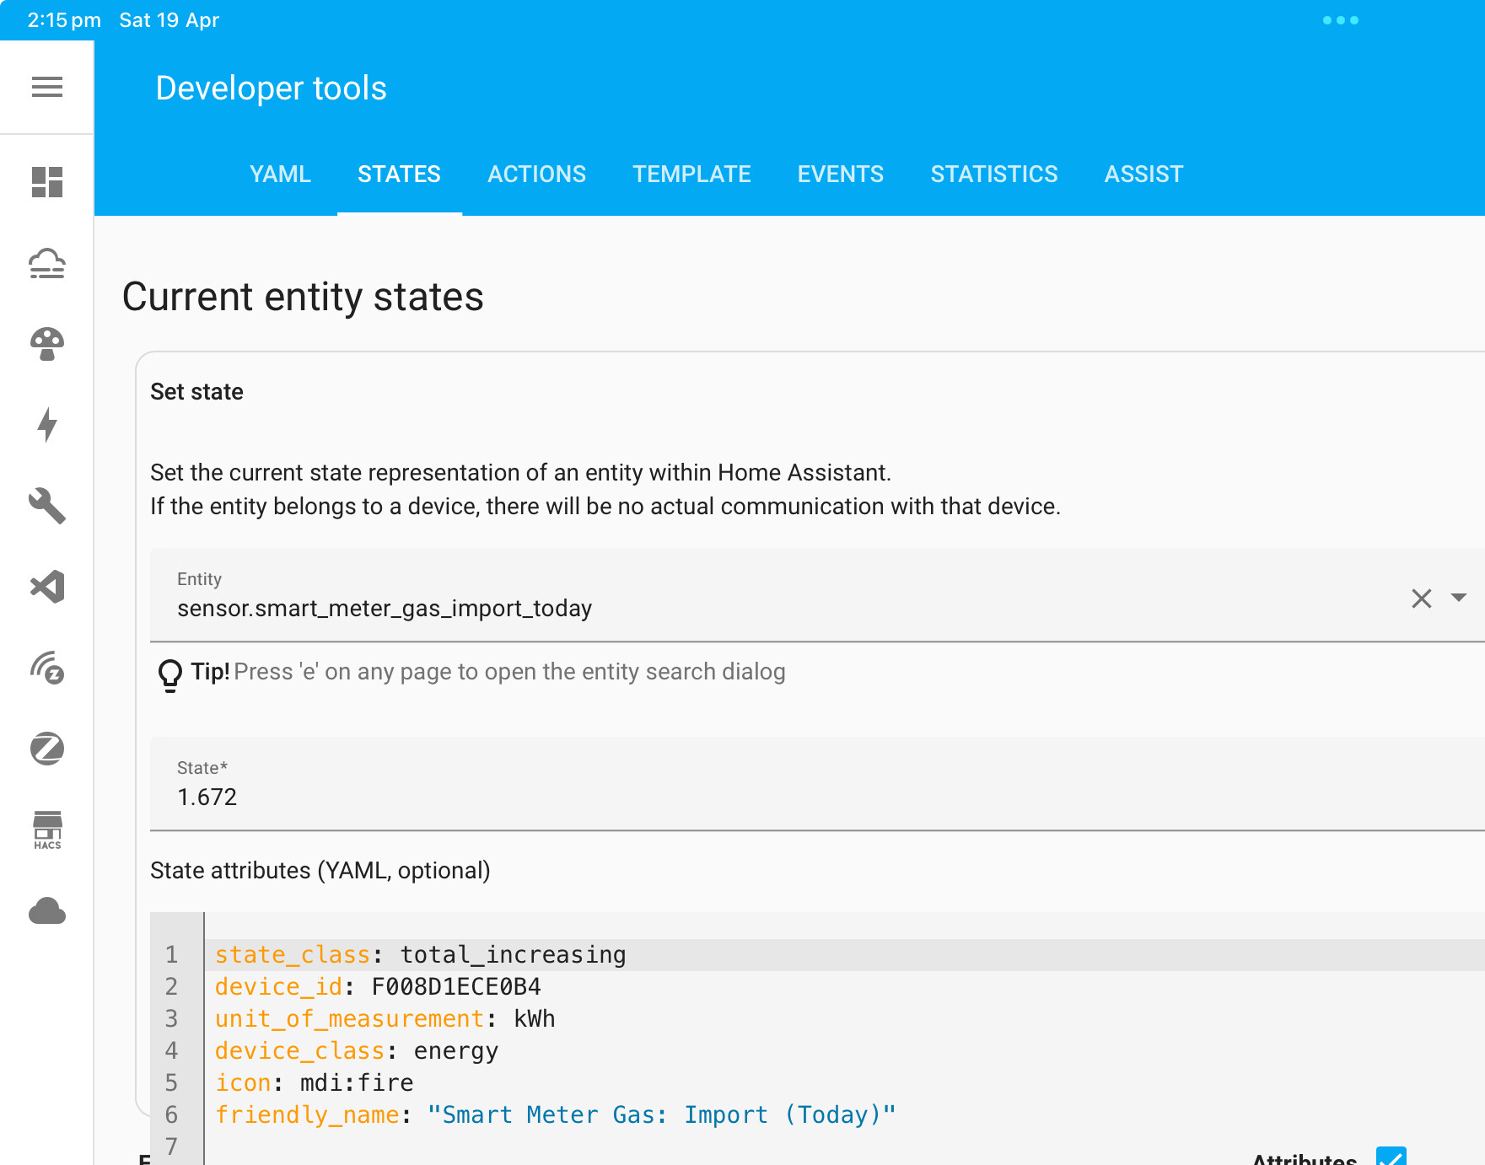Open the Overview dashboard from sidebar
Viewport: 1485px width, 1165px height.
pyautogui.click(x=46, y=181)
